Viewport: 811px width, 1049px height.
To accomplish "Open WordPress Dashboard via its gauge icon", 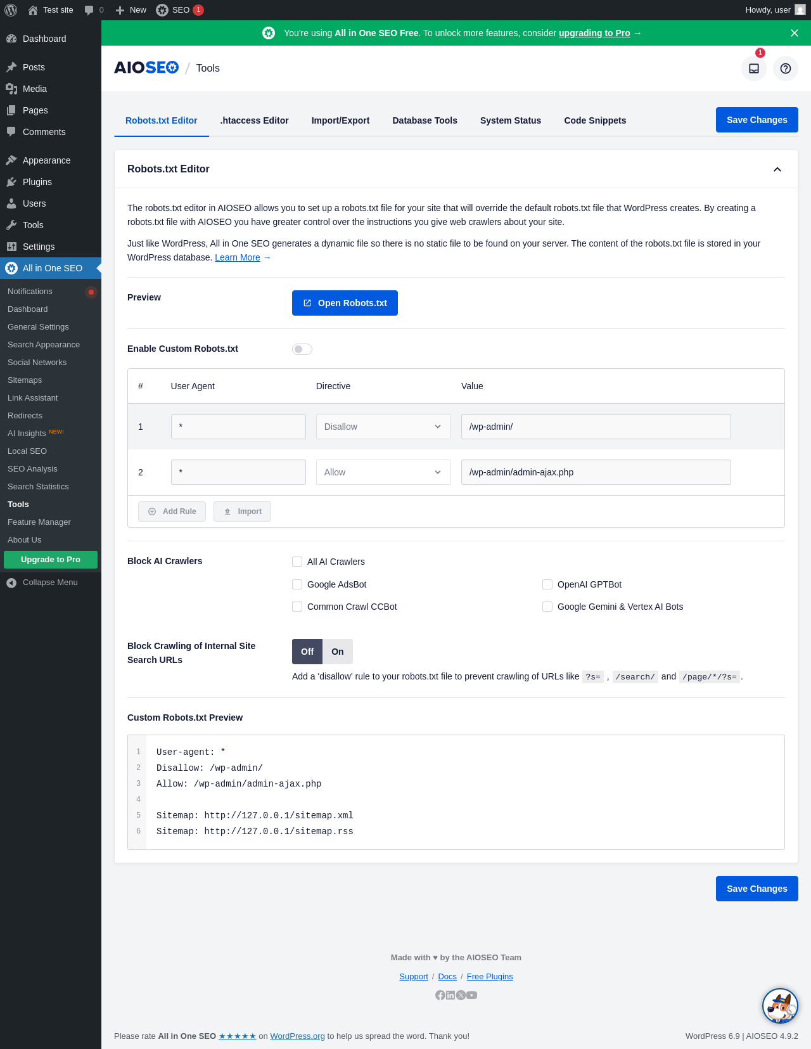I will click(11, 39).
